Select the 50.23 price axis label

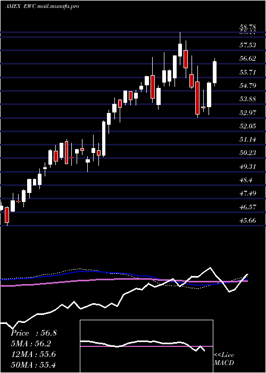(x=248, y=152)
